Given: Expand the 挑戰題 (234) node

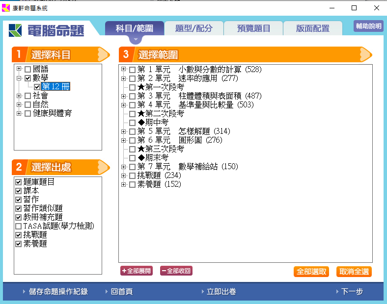Looking at the screenshot, I should [x=124, y=176].
